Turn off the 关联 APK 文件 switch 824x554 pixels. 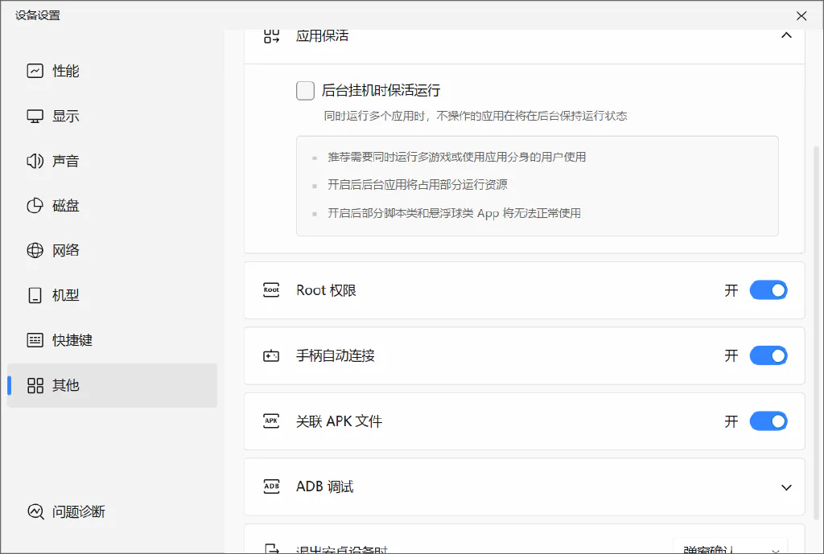tap(768, 421)
